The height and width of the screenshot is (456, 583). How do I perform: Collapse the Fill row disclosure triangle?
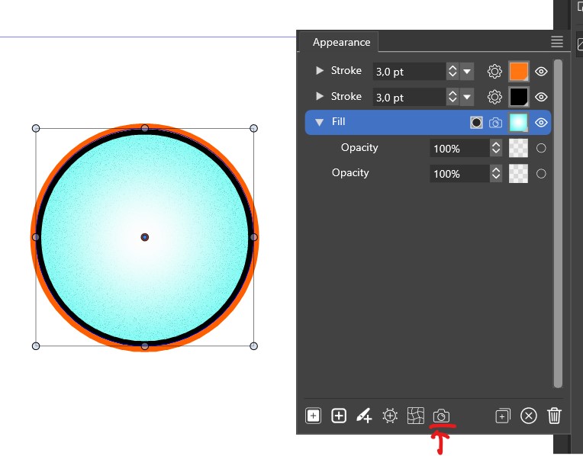point(320,122)
